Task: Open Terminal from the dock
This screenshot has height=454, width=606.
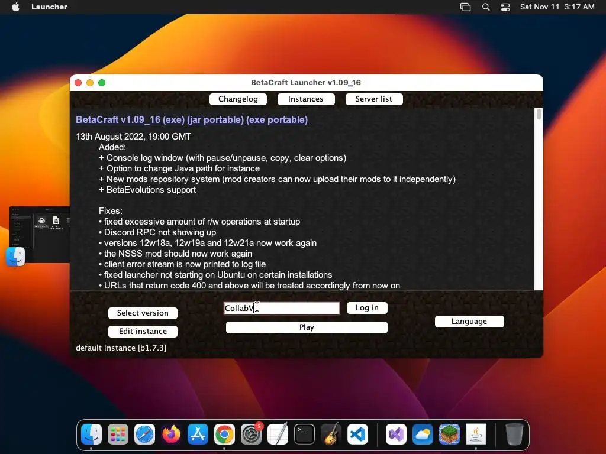Action: coord(304,434)
